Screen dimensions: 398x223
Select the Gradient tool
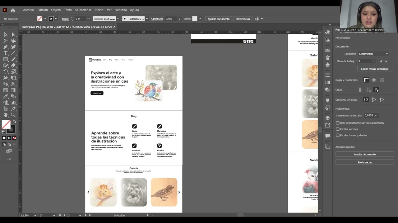click(13, 90)
